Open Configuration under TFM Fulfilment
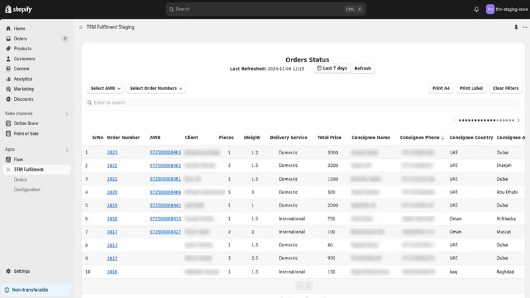The width and height of the screenshot is (530, 298). pyautogui.click(x=27, y=189)
